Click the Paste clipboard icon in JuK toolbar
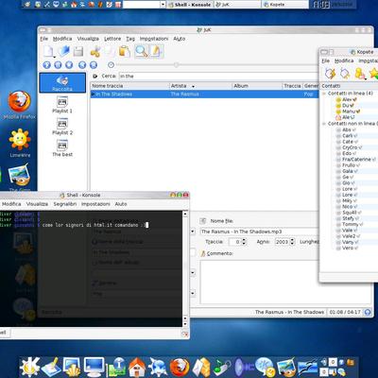This screenshot has width=378, height=378. tap(125, 51)
